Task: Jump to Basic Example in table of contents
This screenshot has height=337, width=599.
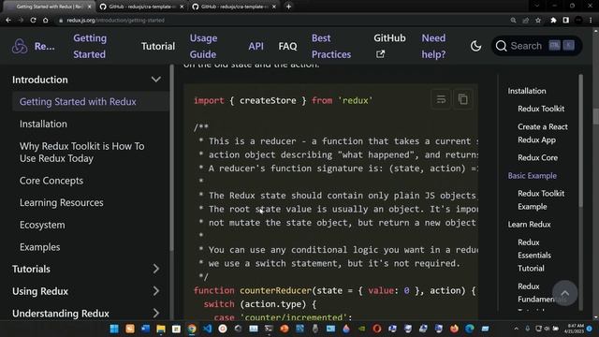Action: pos(533,175)
